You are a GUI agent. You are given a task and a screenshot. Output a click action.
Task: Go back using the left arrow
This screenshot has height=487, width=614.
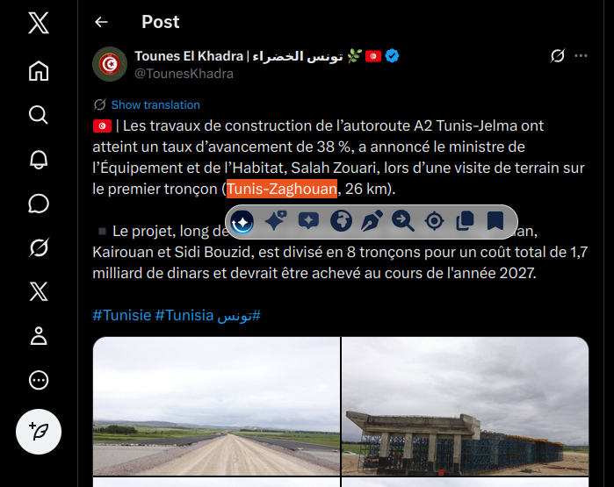pyautogui.click(x=101, y=22)
